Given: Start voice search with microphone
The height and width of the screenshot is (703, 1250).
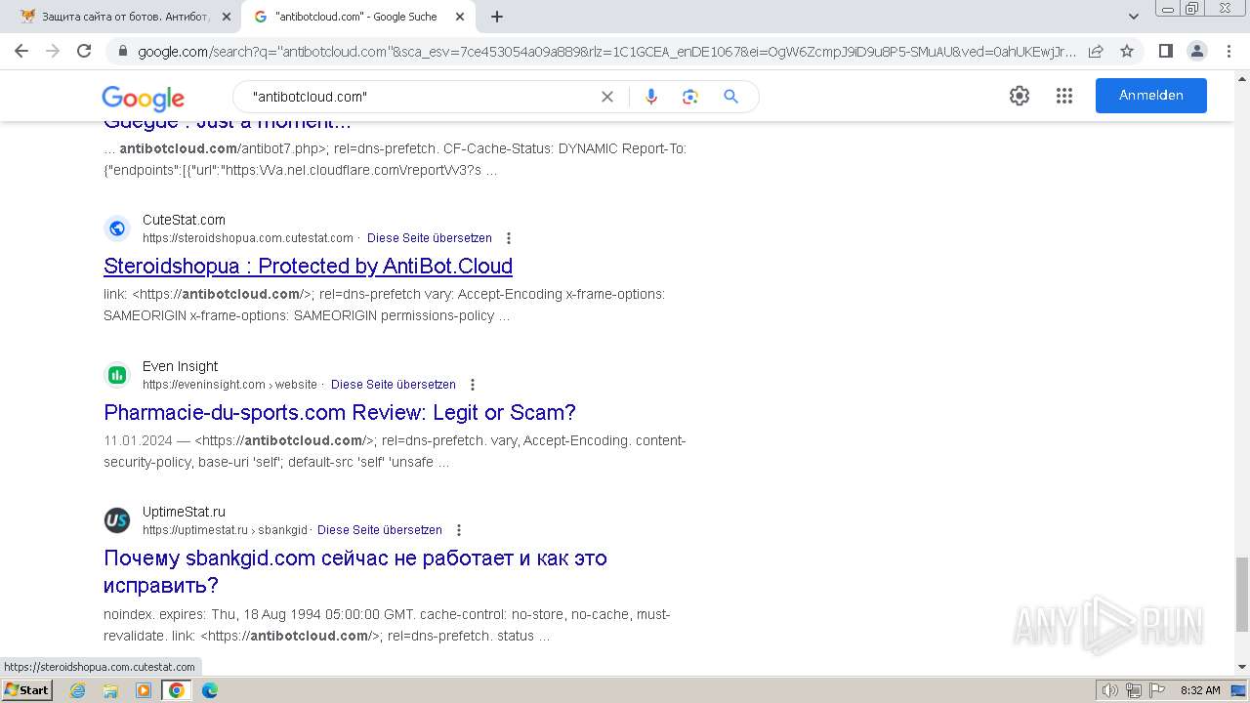Looking at the screenshot, I should click(x=651, y=97).
